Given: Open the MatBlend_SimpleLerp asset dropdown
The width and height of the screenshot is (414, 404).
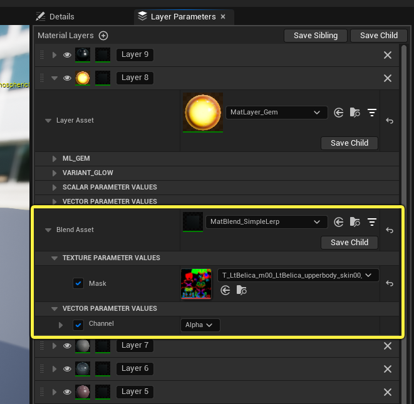Looking at the screenshot, I should [266, 222].
